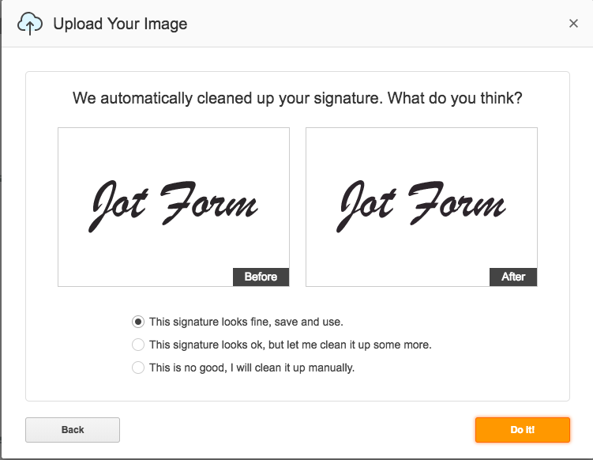Click the dark "Before" label tag
The image size is (593, 460).
pos(261,277)
